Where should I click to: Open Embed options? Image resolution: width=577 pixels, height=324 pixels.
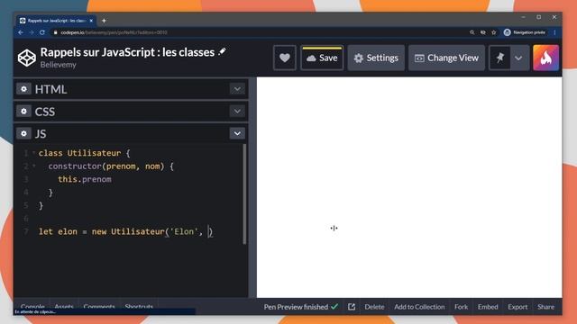point(488,307)
